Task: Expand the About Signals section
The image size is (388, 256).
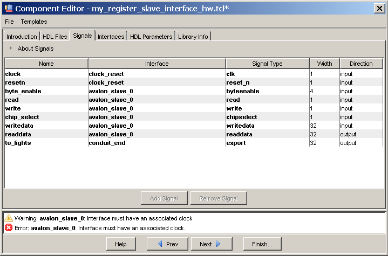Action: pyautogui.click(x=11, y=49)
